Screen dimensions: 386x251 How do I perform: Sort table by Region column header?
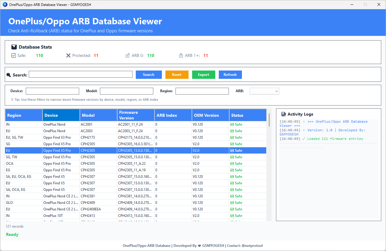pos(24,115)
